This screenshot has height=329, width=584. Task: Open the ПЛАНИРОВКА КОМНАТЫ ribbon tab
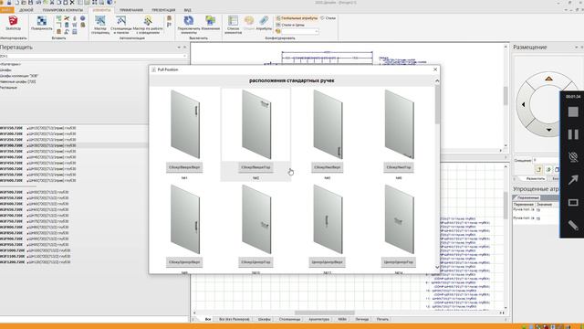point(63,10)
